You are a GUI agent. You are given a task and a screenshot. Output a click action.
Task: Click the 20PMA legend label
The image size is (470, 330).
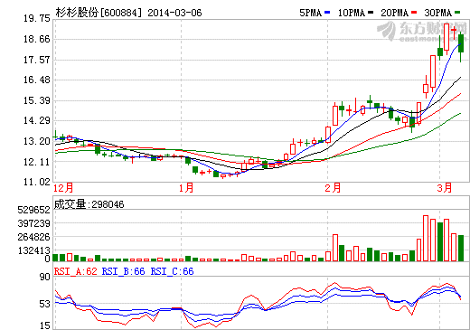(x=395, y=13)
